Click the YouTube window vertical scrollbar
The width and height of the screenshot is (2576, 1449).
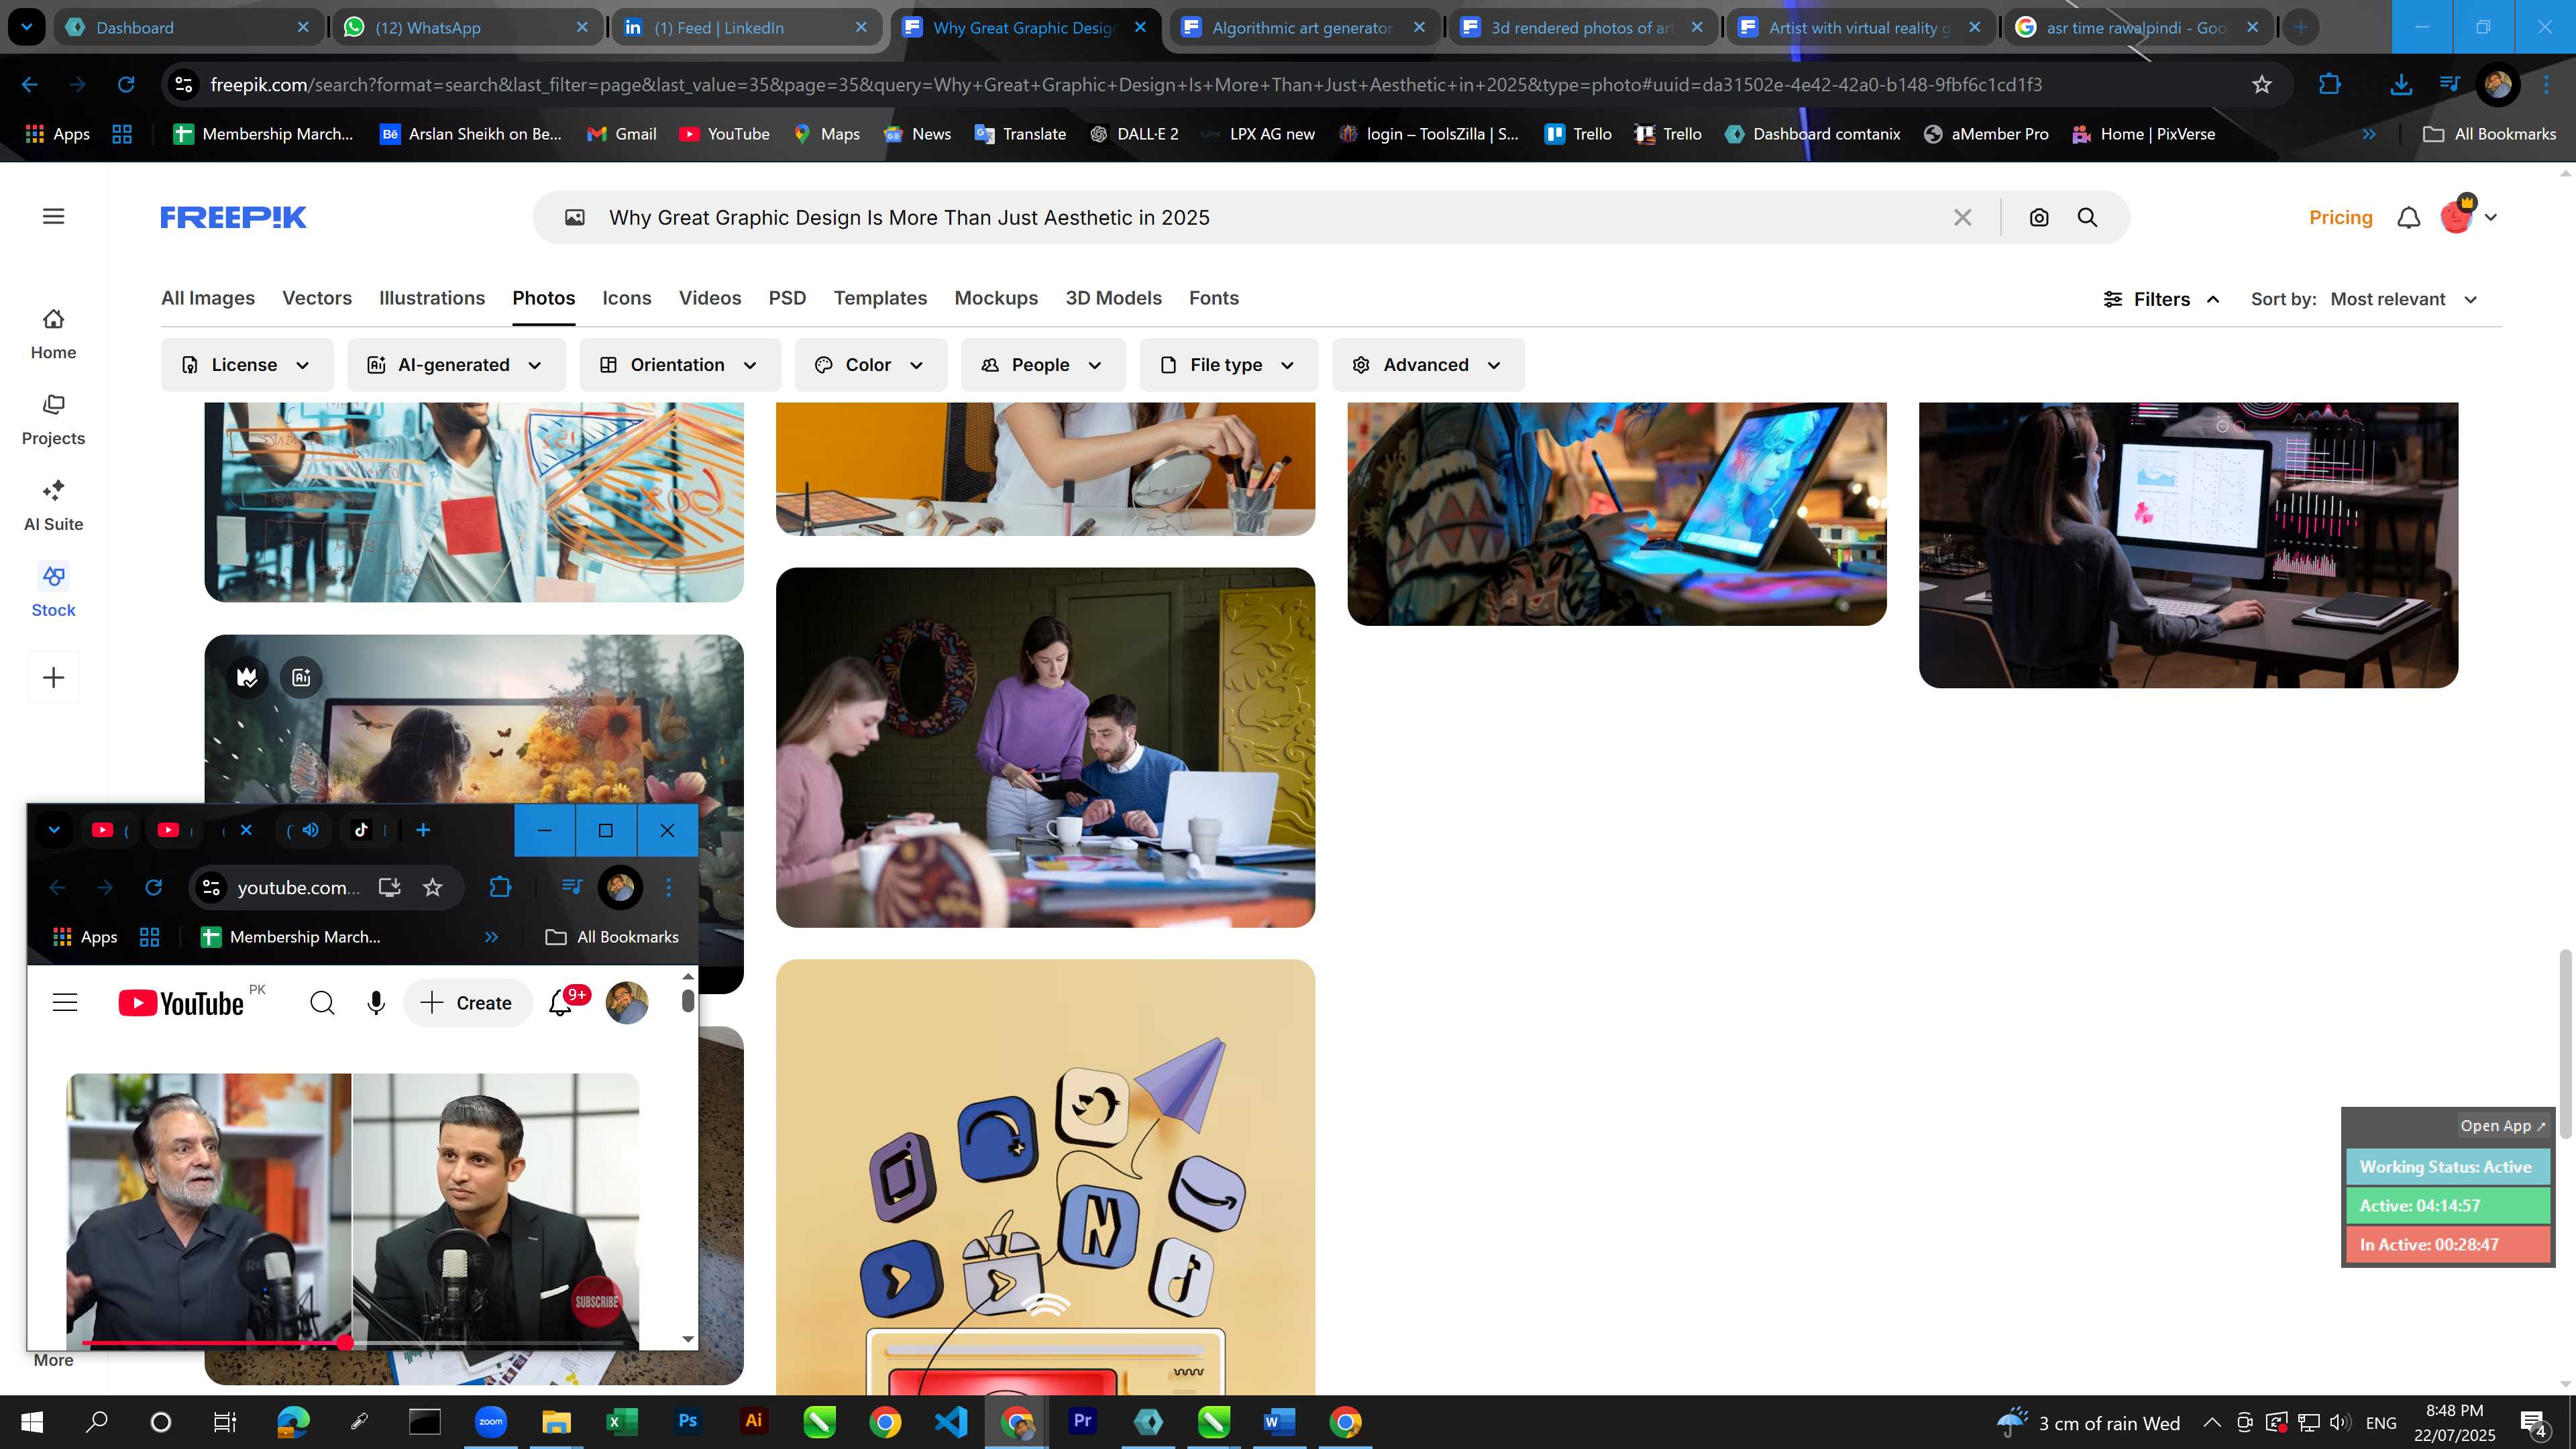pyautogui.click(x=688, y=1000)
